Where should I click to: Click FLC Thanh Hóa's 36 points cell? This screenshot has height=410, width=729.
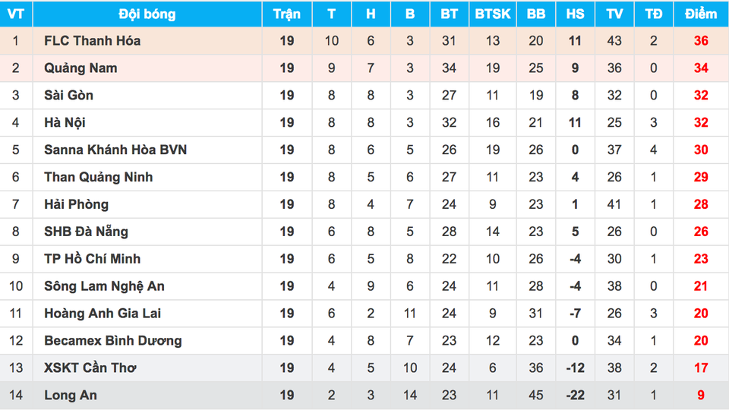tap(700, 40)
